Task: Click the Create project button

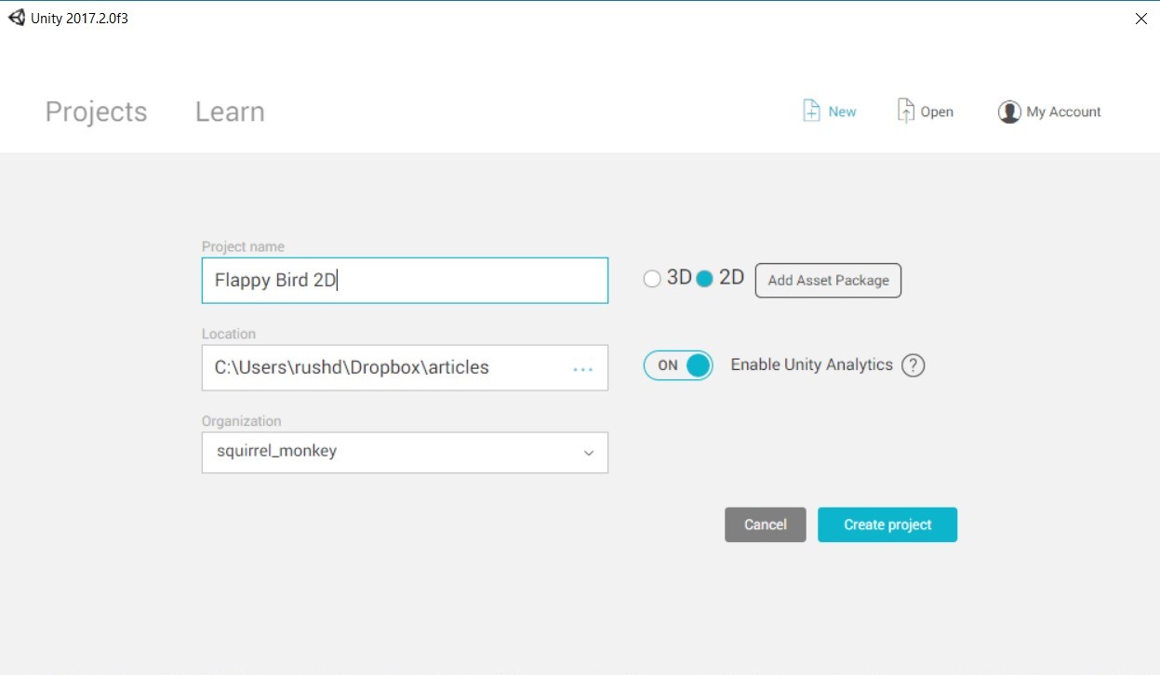Action: (887, 524)
